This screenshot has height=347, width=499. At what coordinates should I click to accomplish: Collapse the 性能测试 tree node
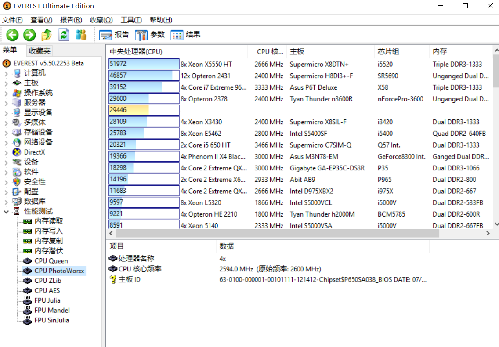[6, 212]
